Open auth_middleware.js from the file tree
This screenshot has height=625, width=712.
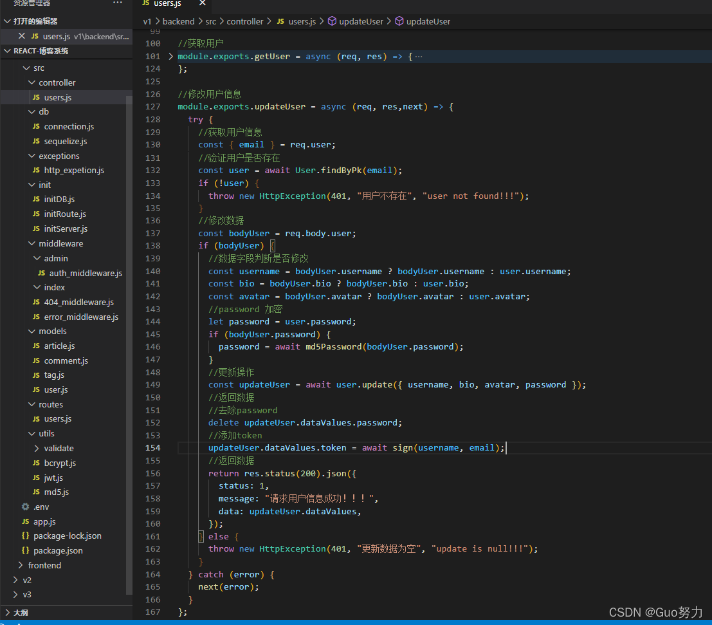pyautogui.click(x=85, y=273)
